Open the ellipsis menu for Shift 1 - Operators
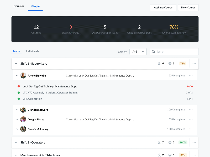 (x=194, y=142)
